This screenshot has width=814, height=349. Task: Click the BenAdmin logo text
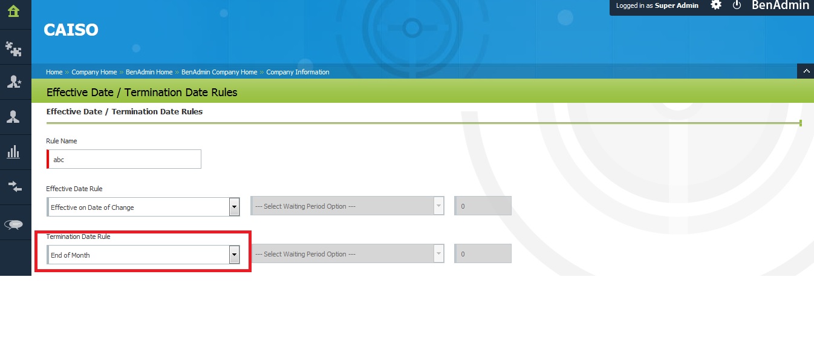tap(780, 5)
